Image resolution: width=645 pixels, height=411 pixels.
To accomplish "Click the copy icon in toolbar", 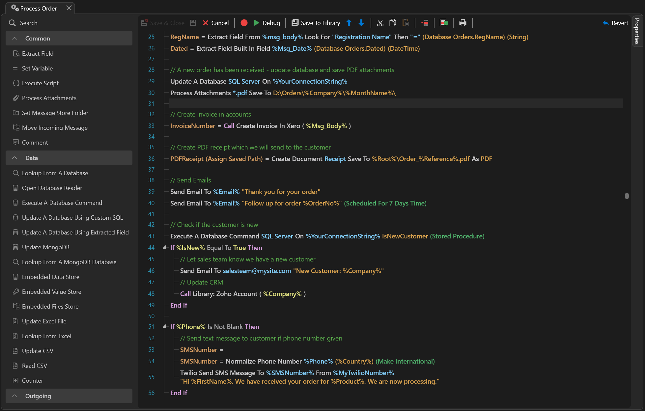I will point(393,23).
